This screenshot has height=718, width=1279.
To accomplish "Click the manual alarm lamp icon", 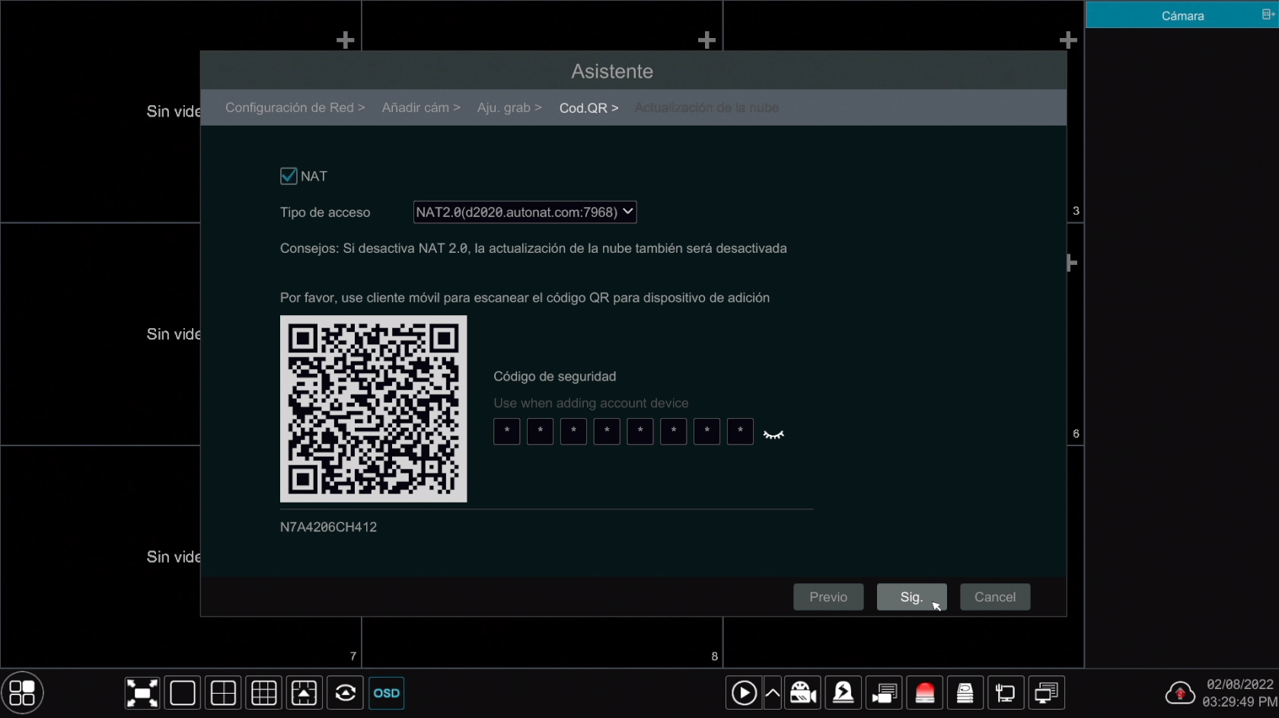I will tap(844, 693).
